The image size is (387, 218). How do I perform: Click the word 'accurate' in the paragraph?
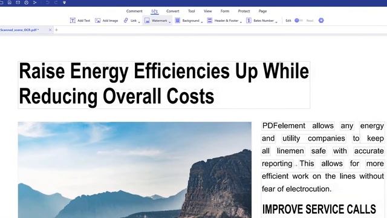[x=369, y=151]
